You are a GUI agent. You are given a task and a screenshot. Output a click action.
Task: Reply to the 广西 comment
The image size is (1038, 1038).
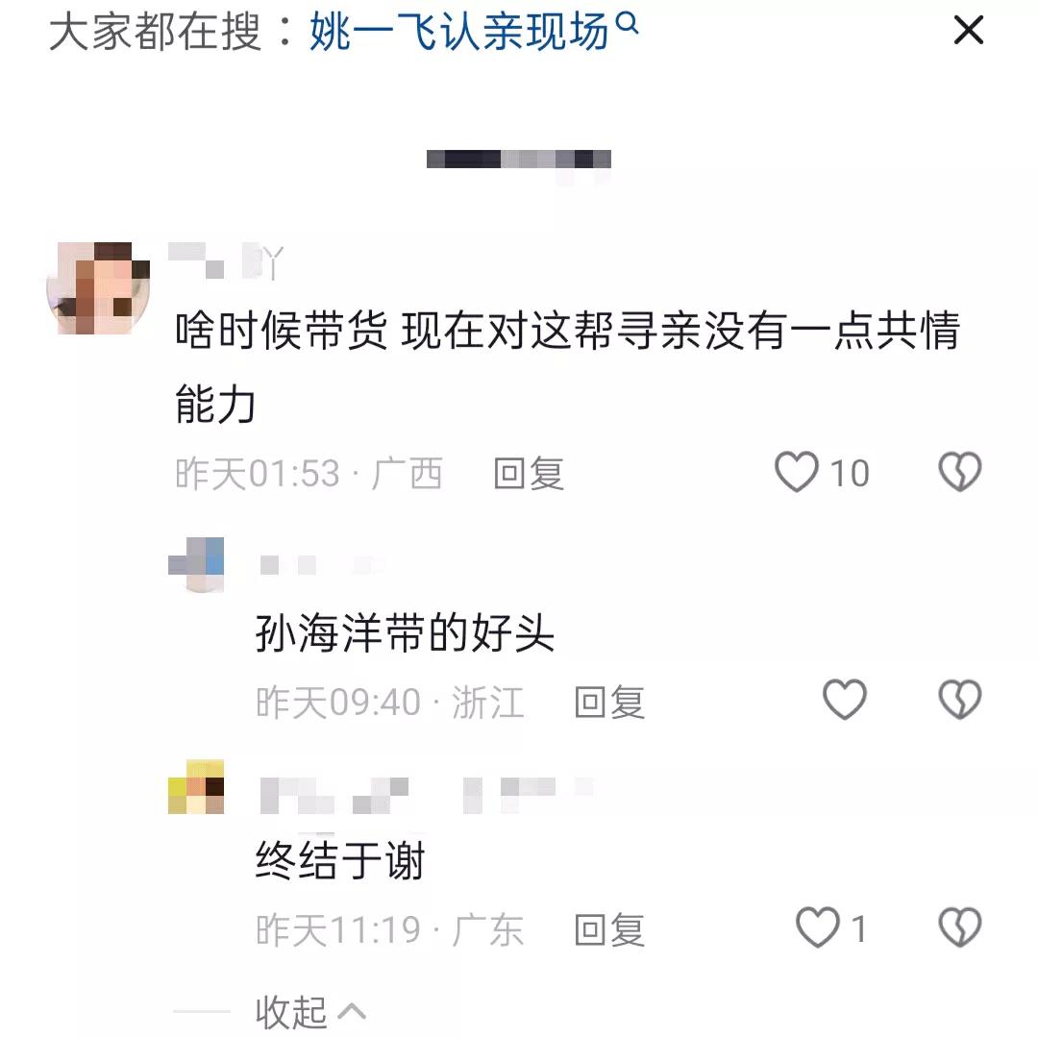529,474
